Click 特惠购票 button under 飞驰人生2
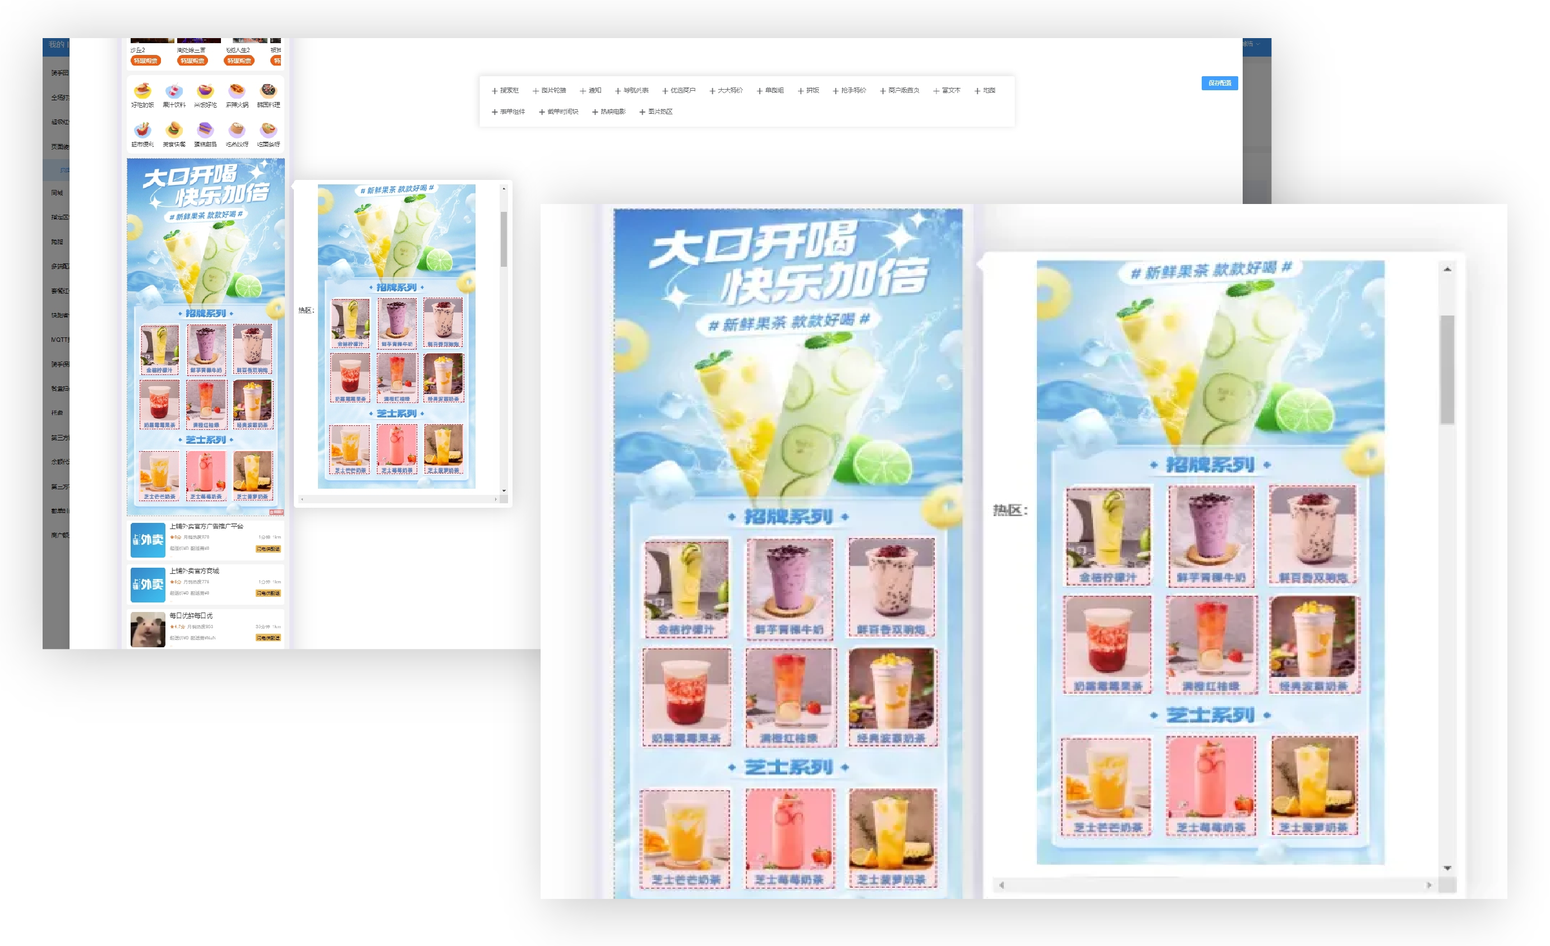Viewport: 1550px width, 946px height. click(x=239, y=61)
